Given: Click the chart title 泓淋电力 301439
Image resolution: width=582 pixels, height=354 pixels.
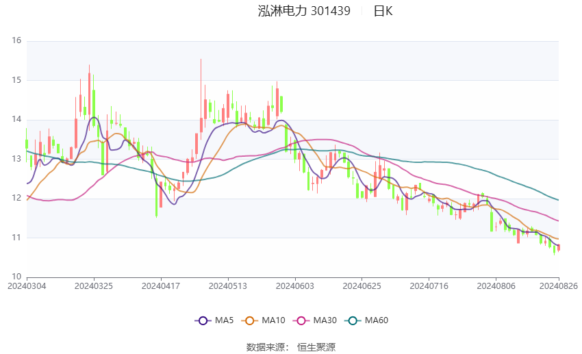Looking at the screenshot, I should click(304, 11).
